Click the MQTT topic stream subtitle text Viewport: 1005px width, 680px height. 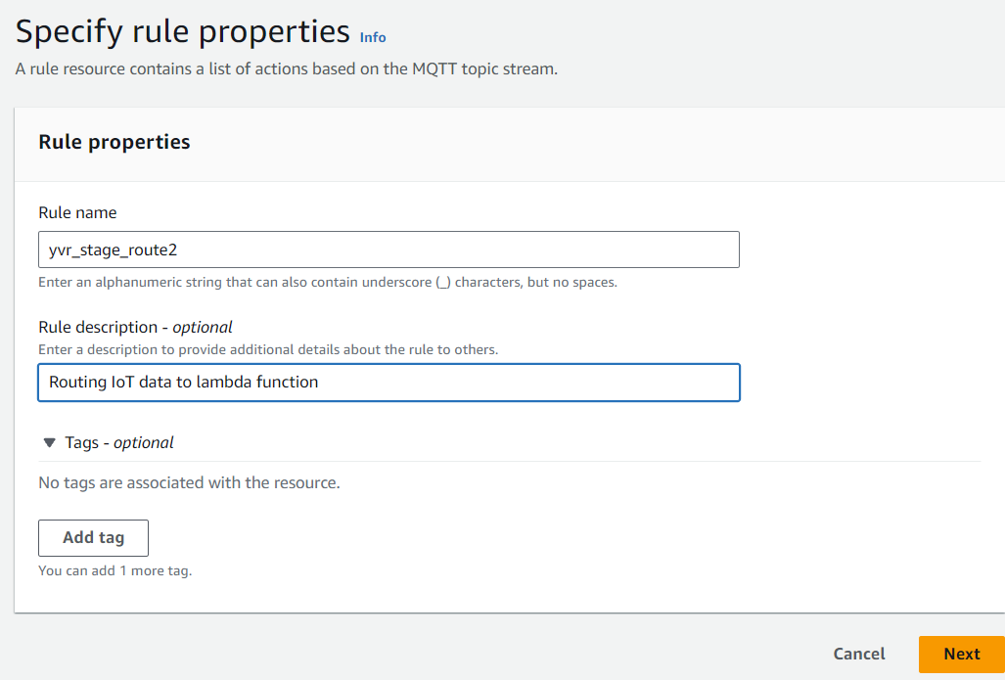pyautogui.click(x=287, y=69)
